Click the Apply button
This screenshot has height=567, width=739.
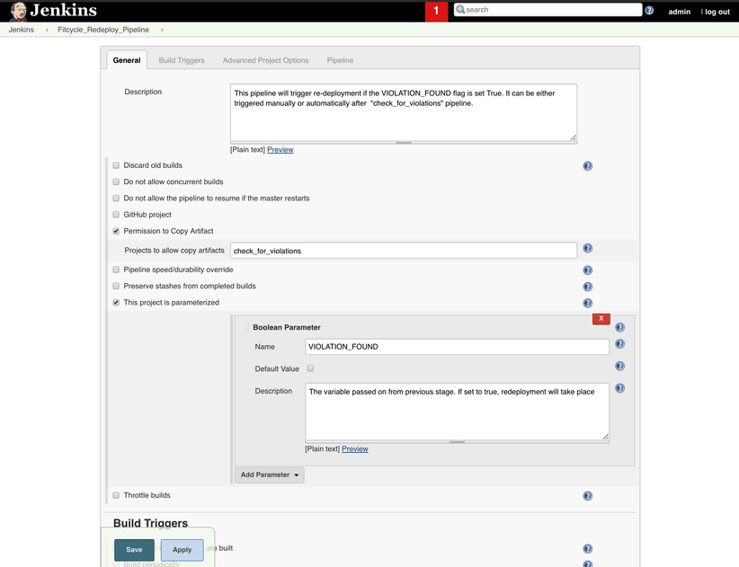[x=183, y=550]
